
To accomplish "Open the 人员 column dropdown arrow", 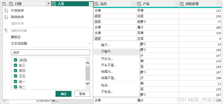I will (91, 4).
